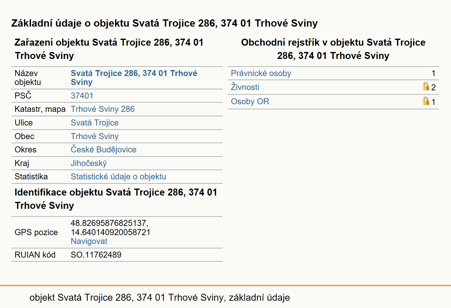This screenshot has width=451, height=308.
Task: Click the lock icon next to Živnosti
Action: 426,86
